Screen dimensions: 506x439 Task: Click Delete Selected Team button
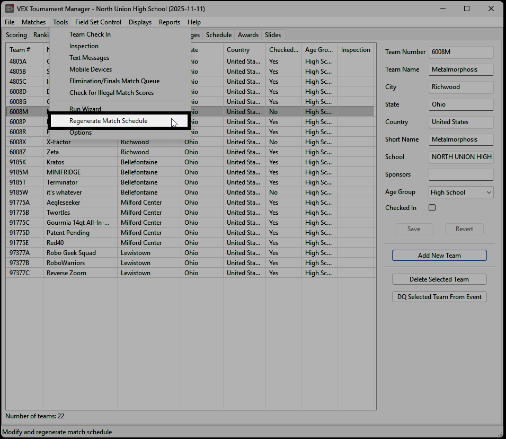click(x=439, y=279)
